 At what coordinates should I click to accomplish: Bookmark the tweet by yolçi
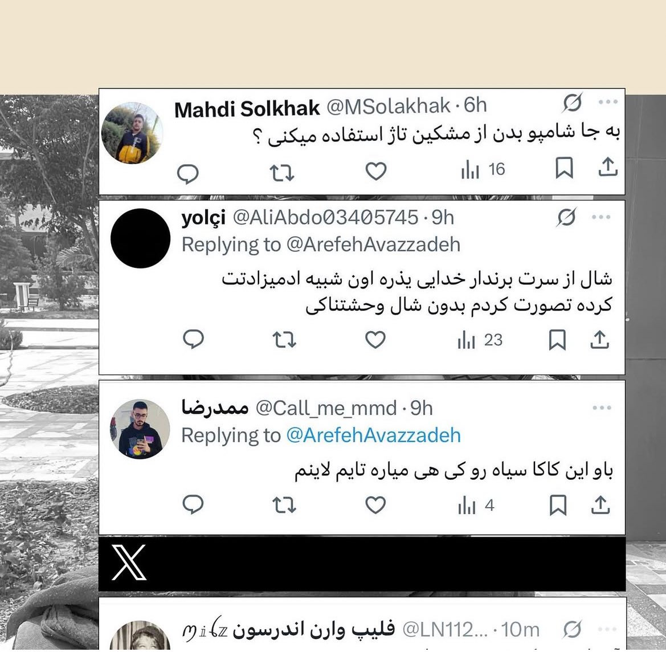click(x=557, y=340)
